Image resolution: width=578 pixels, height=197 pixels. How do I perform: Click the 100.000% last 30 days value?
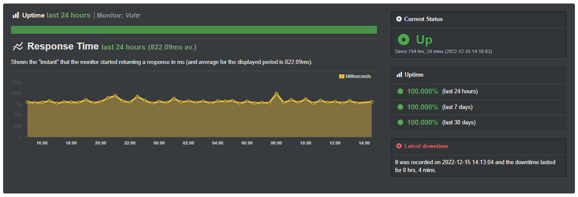422,123
